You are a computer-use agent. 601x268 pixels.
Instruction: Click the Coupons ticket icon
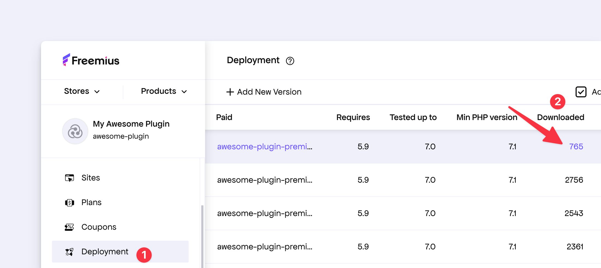click(x=69, y=227)
